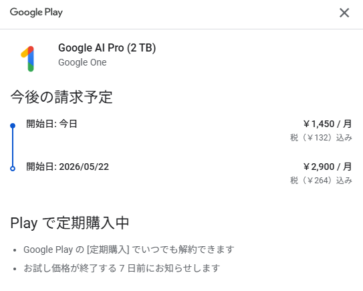
Task: Select the Google AI Pro (2 TB) title
Action: pos(107,48)
